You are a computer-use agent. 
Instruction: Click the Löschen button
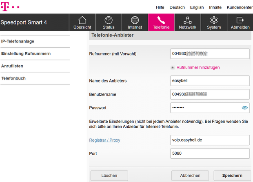tap(109, 175)
